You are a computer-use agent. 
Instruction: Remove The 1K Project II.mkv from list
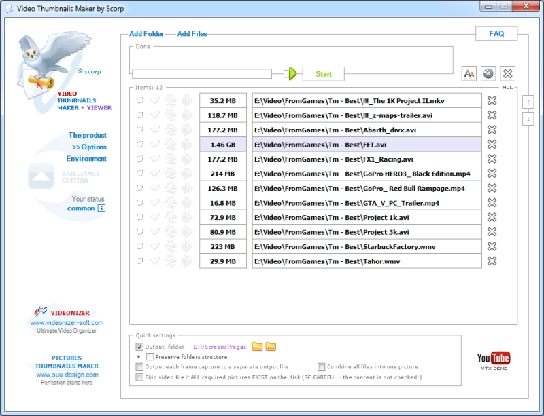492,100
